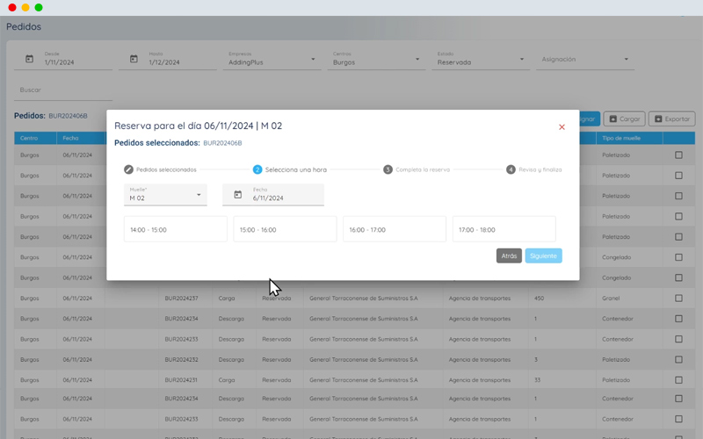
Task: Click the supplier name in BUR2024231 row
Action: pos(363,380)
